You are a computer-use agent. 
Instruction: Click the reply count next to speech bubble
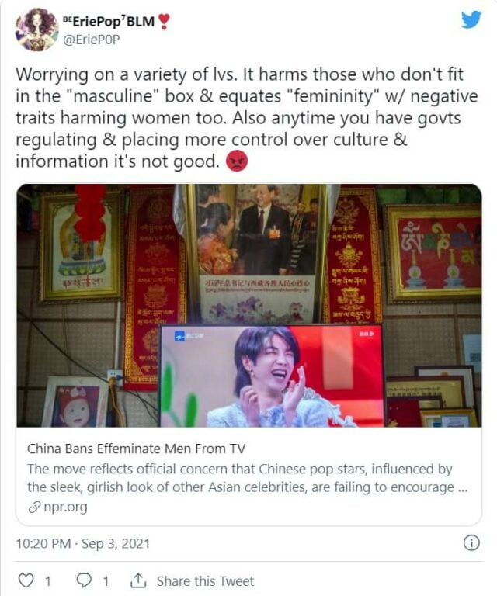pyautogui.click(x=106, y=581)
